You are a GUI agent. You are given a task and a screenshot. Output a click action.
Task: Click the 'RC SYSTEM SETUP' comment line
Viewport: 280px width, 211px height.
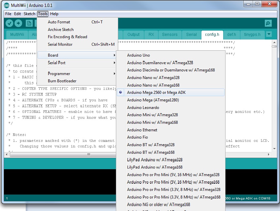(x=32, y=94)
